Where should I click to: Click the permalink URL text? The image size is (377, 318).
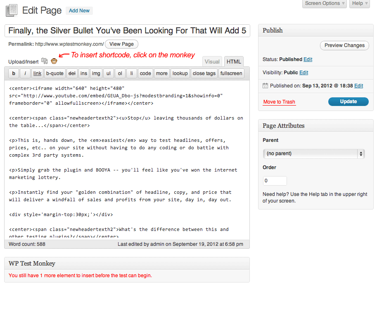pyautogui.click(x=69, y=44)
